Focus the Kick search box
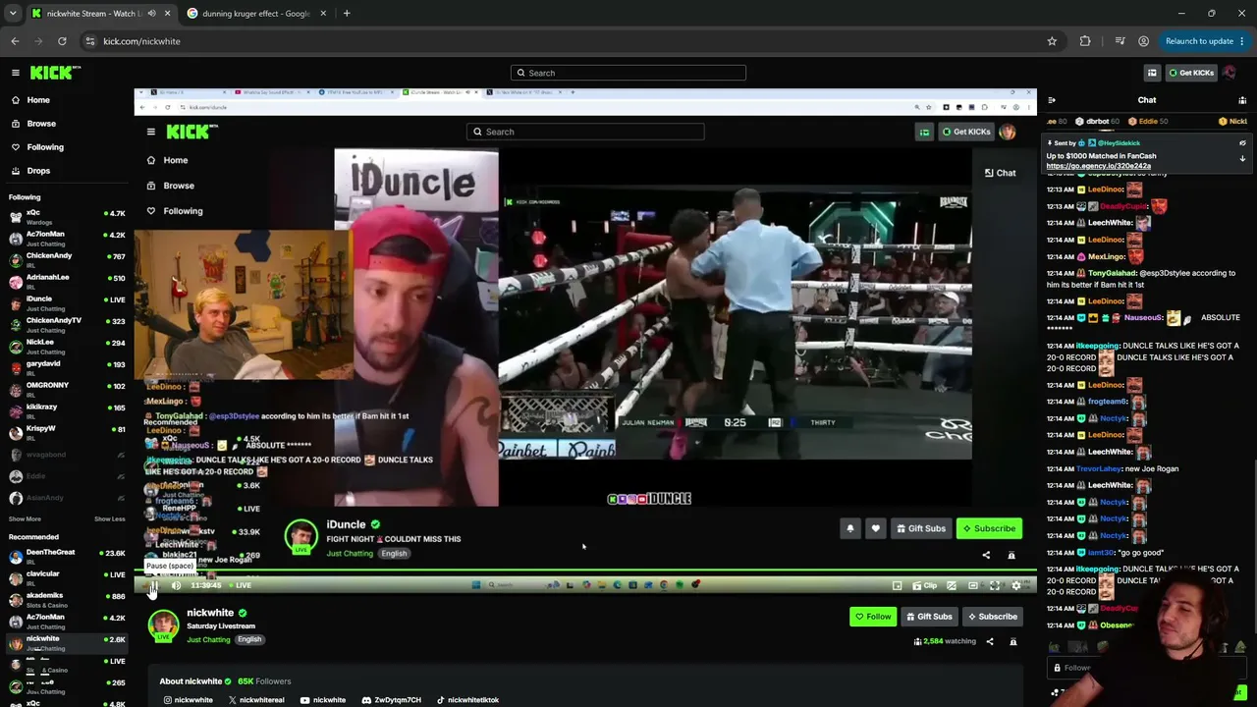The width and height of the screenshot is (1257, 707). click(628, 73)
